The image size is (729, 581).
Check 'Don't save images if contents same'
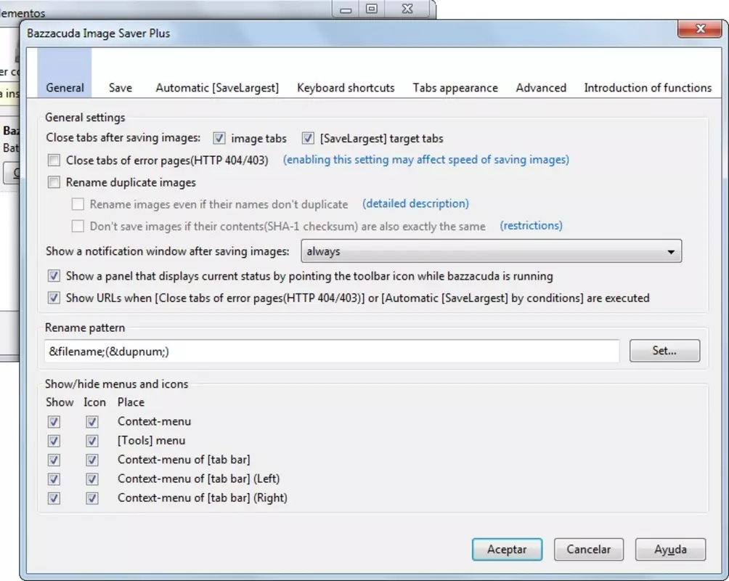pyautogui.click(x=78, y=226)
